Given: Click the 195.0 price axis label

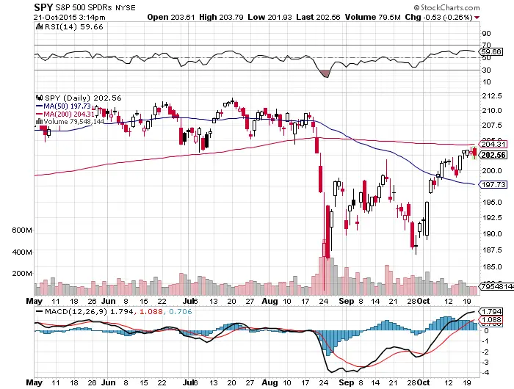Looking at the screenshot, I should [492, 202].
